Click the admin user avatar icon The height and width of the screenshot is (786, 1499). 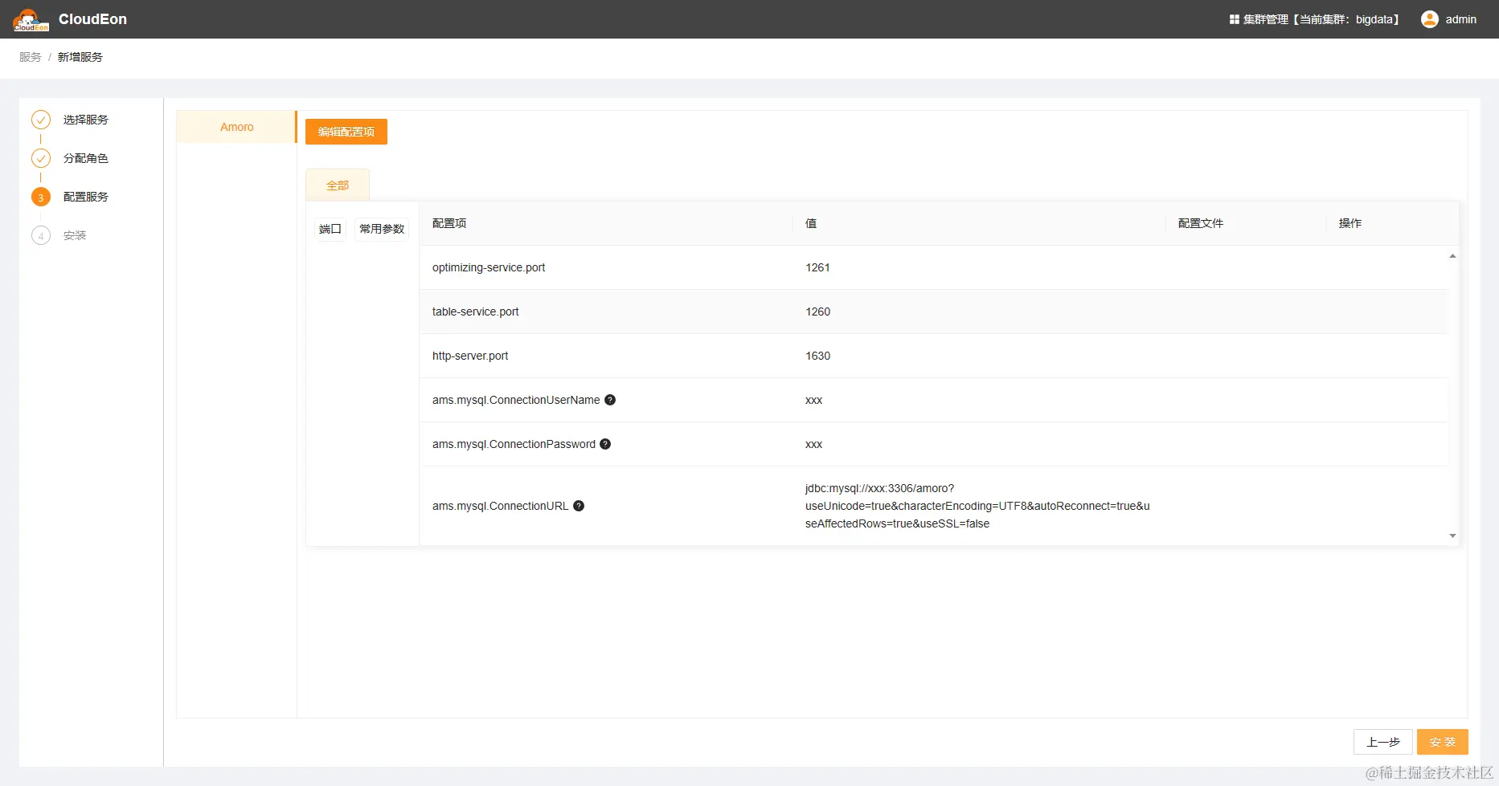(x=1429, y=19)
